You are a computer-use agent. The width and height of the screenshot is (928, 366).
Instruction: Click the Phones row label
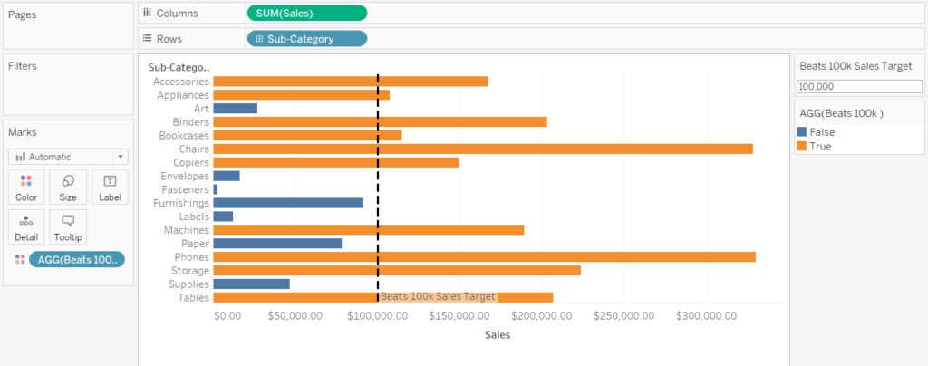192,257
